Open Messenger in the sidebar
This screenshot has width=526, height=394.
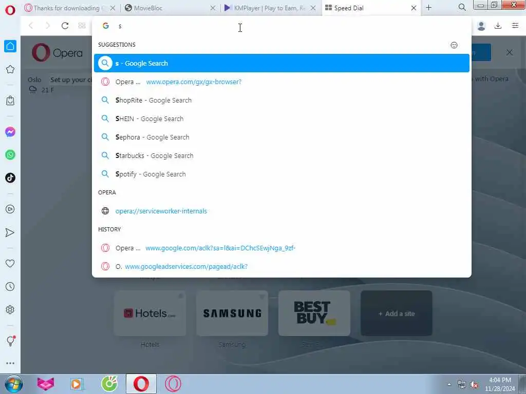pyautogui.click(x=10, y=132)
